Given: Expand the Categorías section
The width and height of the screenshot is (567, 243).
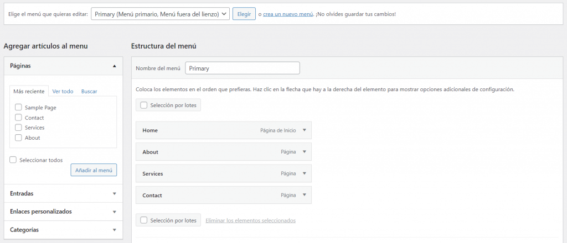Looking at the screenshot, I should click(114, 230).
